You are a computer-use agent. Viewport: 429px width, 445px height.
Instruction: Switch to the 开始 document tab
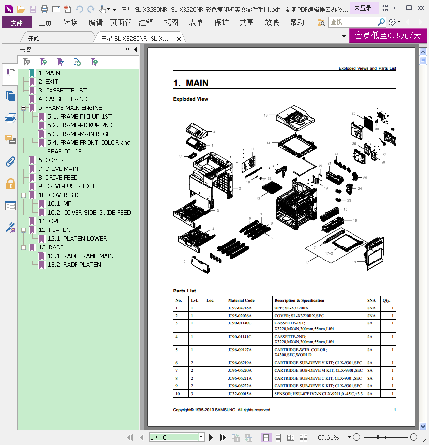point(34,38)
